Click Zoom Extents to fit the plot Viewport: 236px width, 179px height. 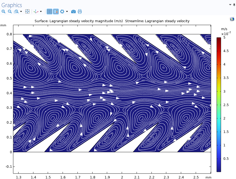27,12
